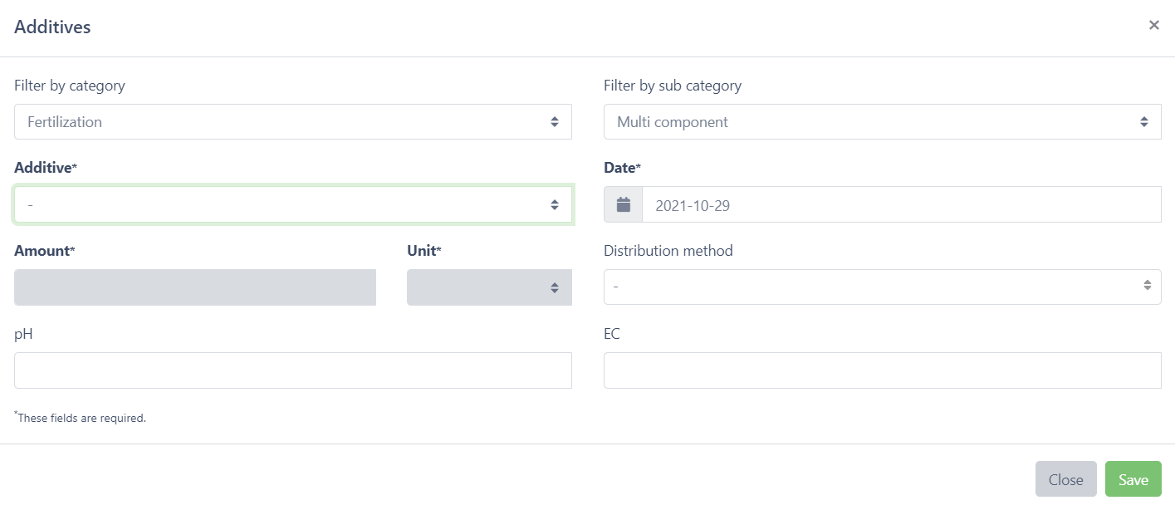Expand the Distribution method dropdown
Viewport: 1175px width, 510px height.
coord(882,287)
